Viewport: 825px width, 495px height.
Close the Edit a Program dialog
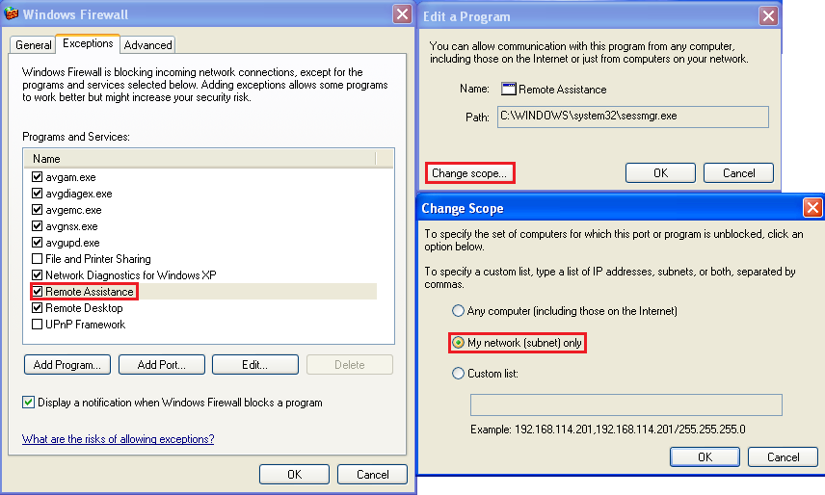coord(769,15)
